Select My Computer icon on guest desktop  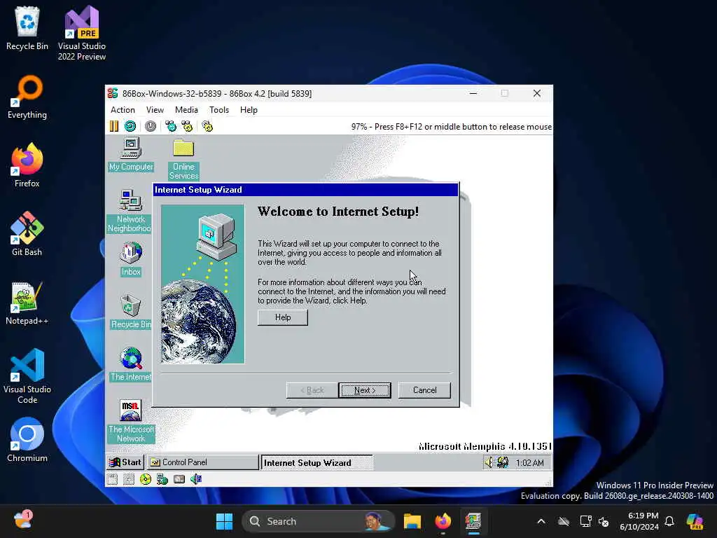coord(131,155)
